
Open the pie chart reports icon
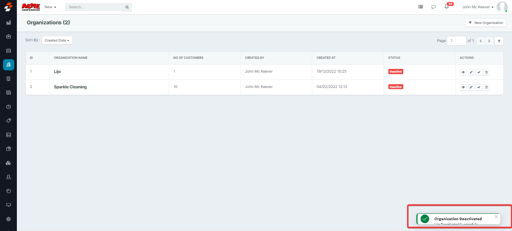point(9,191)
